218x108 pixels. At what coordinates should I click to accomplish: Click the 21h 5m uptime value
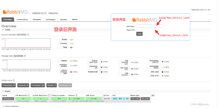[x=107, y=99]
